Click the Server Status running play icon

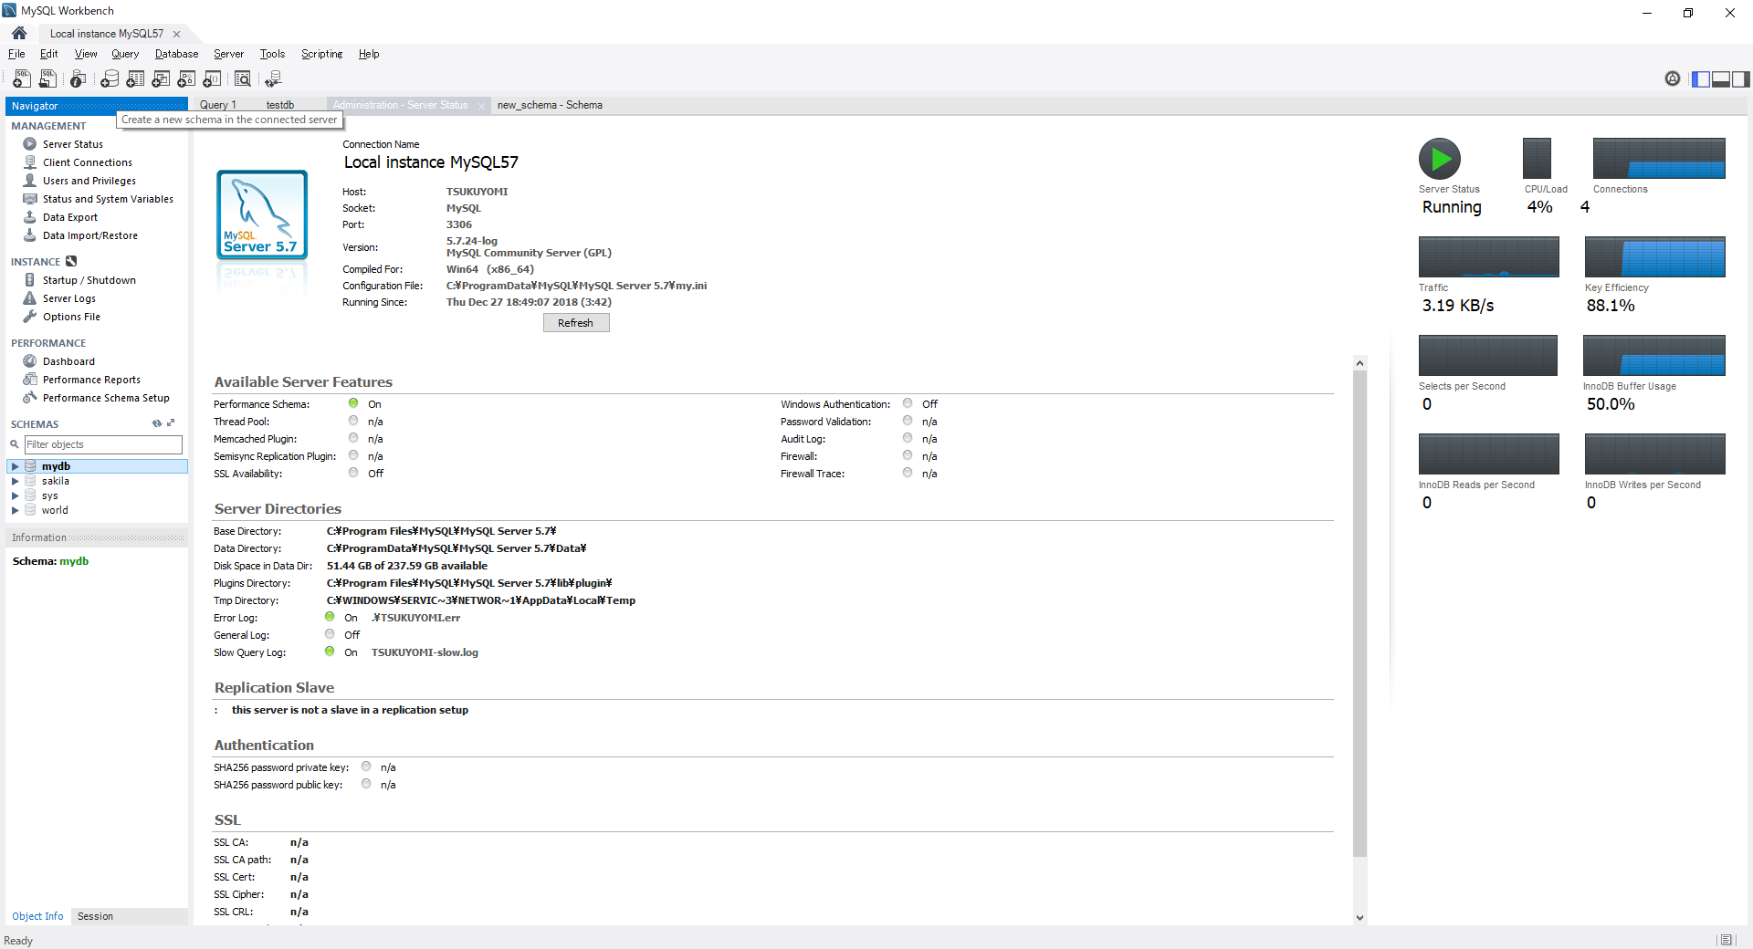click(x=1440, y=159)
